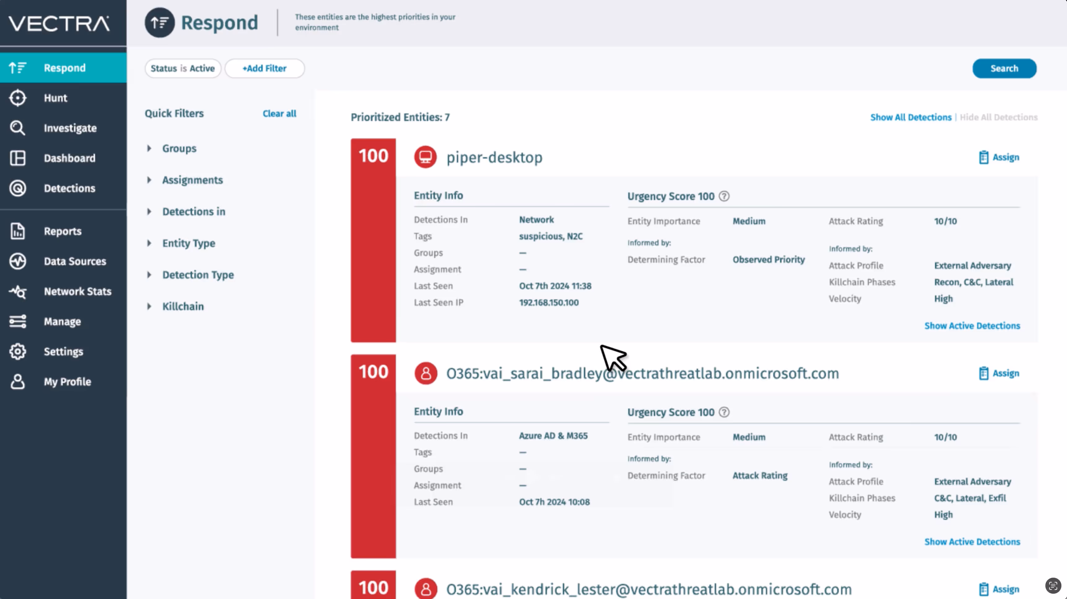This screenshot has height=599, width=1067.
Task: Click the 100 score bar of vai_sarai_bradley
Action: 373,456
